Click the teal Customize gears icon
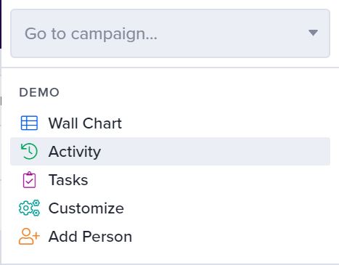 [29, 208]
